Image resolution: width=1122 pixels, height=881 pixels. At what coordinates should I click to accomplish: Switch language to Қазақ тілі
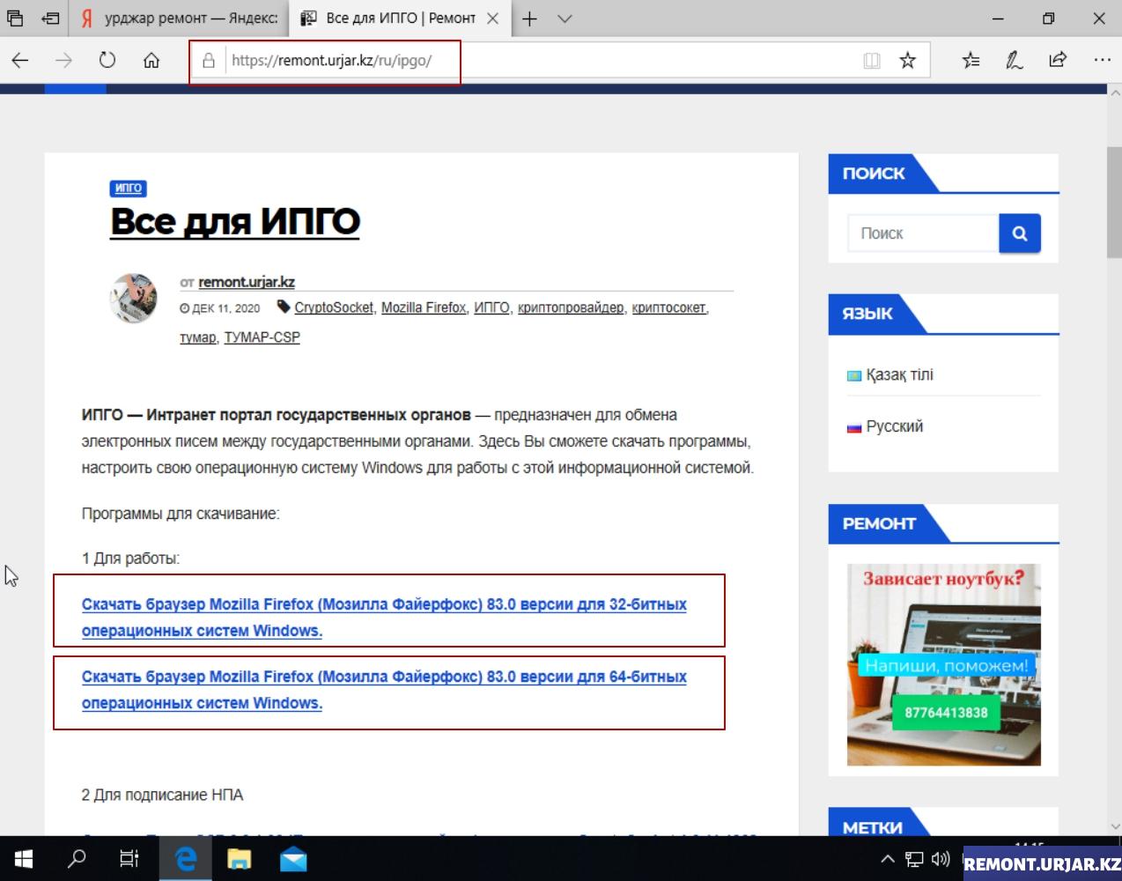[898, 375]
